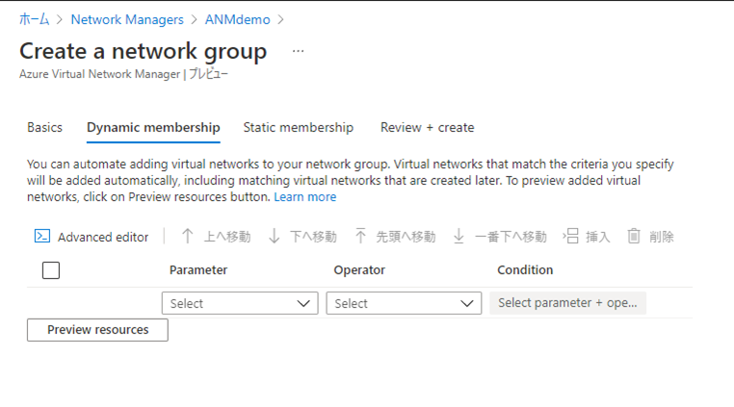The height and width of the screenshot is (407, 734).
Task: Go to the Review + create tab
Action: [x=427, y=127]
